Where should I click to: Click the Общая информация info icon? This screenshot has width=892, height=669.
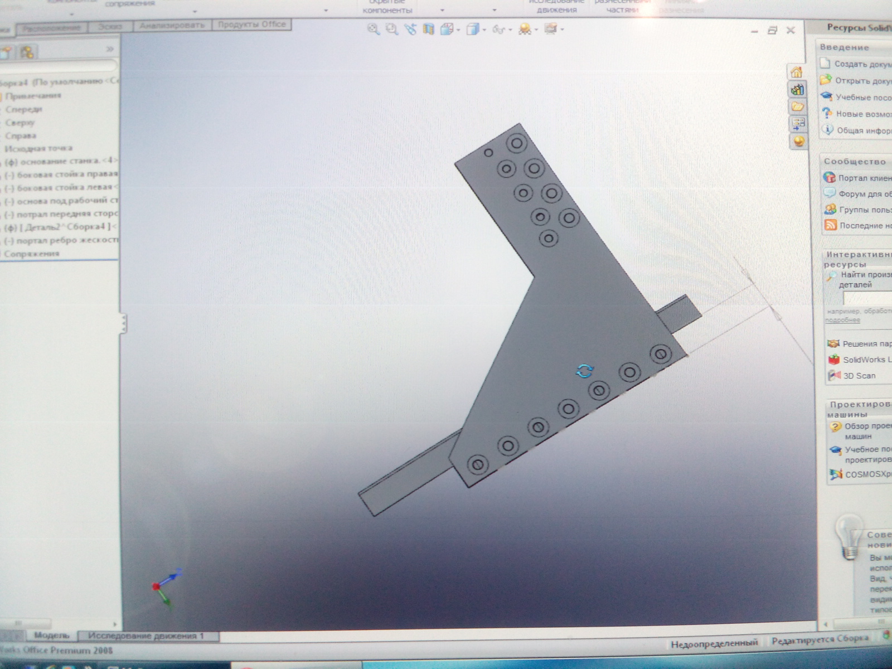pyautogui.click(x=828, y=130)
